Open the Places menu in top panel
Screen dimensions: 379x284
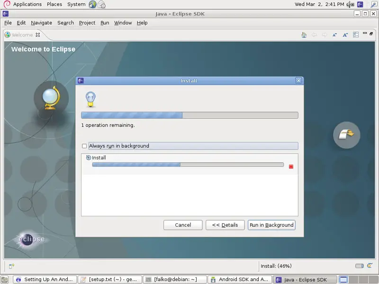click(x=54, y=4)
